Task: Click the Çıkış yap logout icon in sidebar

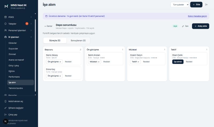Action: coord(5,115)
